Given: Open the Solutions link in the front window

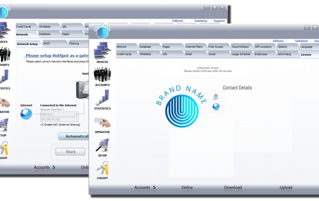Looking at the screenshot, I should (x=301, y=41).
